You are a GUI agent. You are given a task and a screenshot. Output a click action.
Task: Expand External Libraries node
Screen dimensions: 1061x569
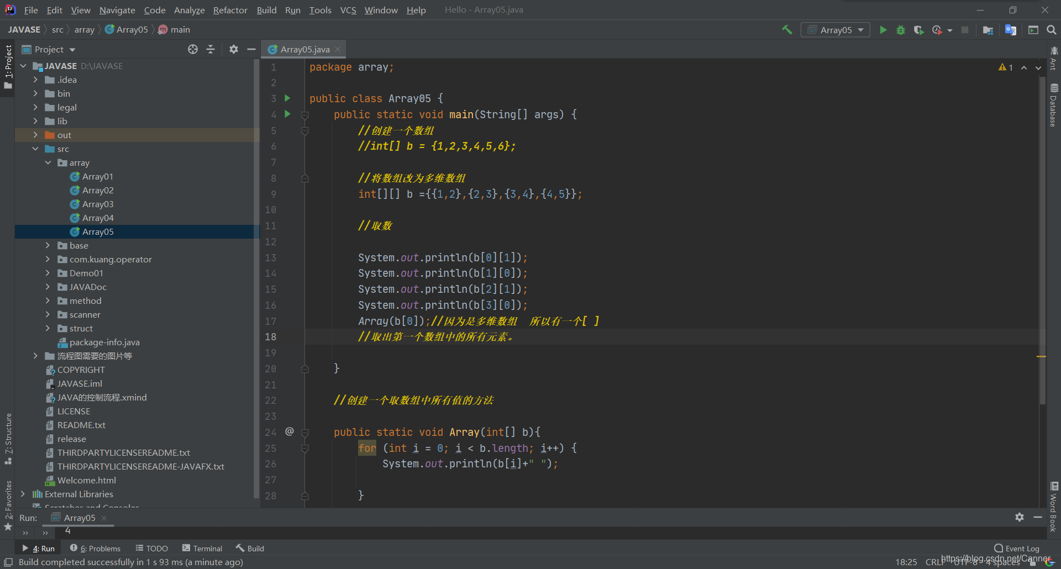(23, 494)
